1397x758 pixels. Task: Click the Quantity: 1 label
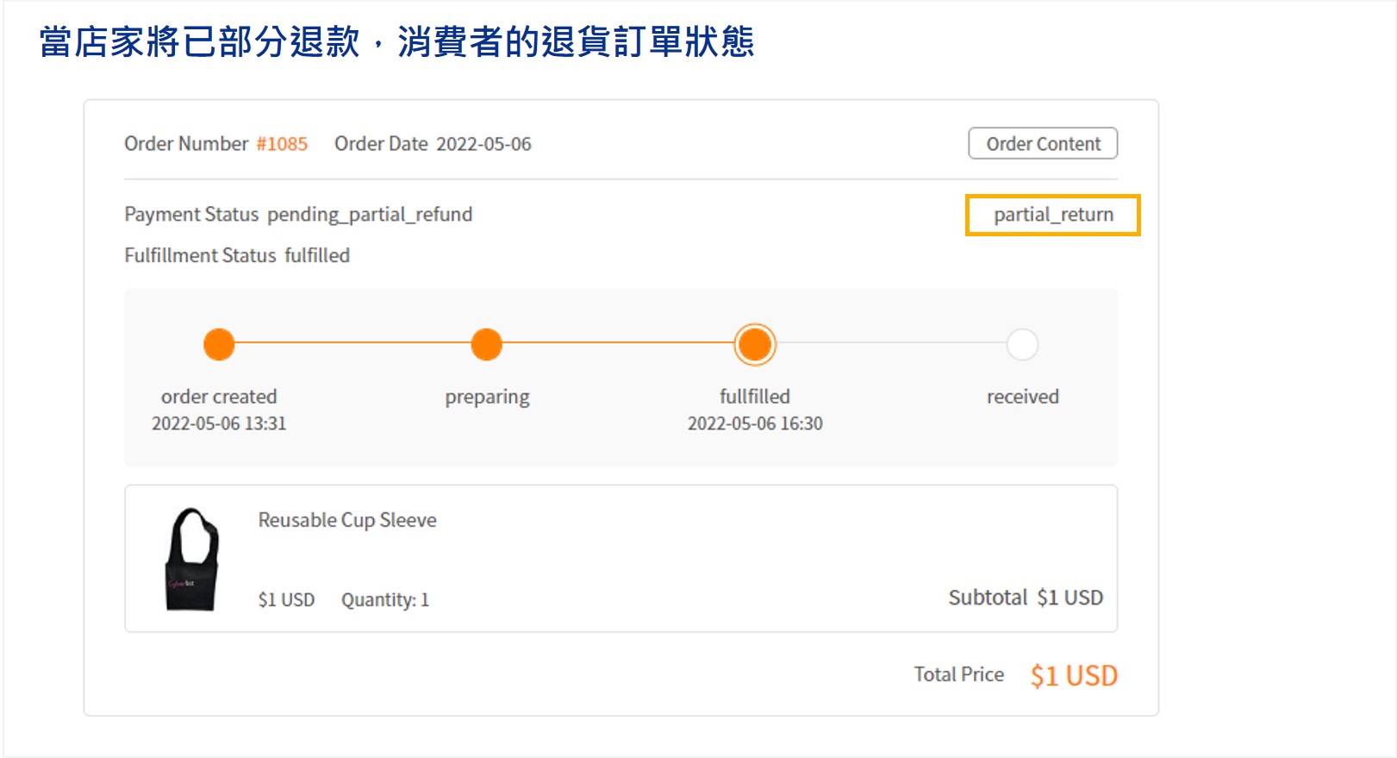coord(385,599)
